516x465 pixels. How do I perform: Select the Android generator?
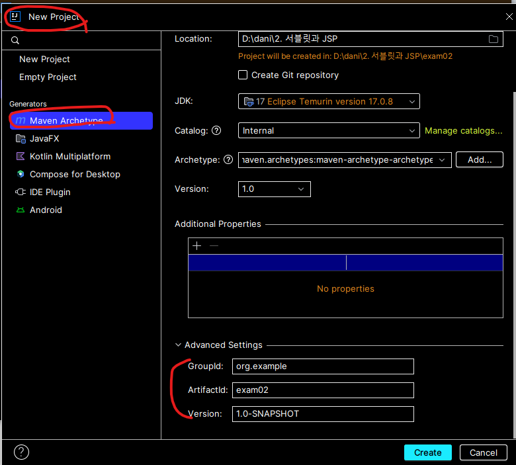[x=81, y=210]
